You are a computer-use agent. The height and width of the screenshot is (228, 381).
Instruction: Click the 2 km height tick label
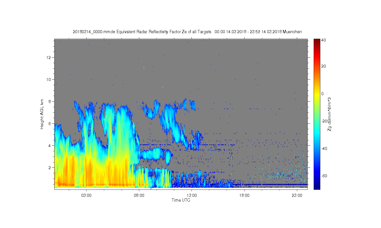(50, 167)
